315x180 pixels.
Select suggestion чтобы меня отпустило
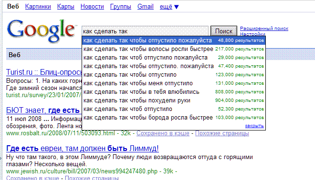tap(174, 83)
